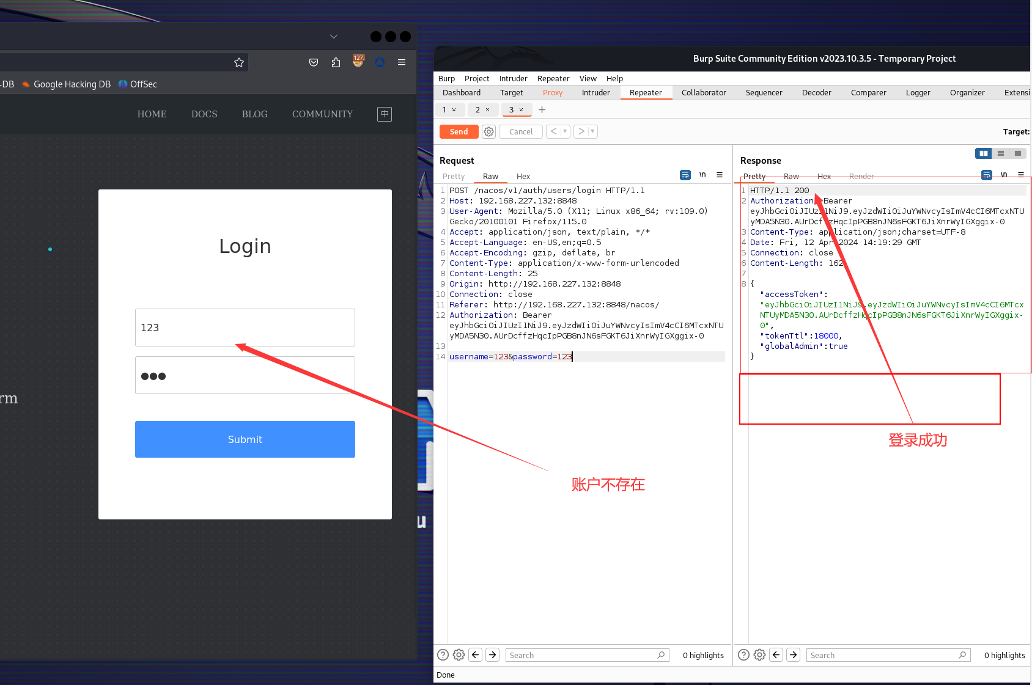Open search settings gear below Request editor
This screenshot has width=1032, height=685.
click(x=459, y=655)
